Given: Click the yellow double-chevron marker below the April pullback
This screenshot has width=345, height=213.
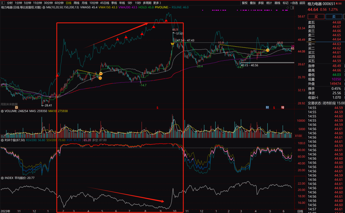Looking at the screenshot, I should pyautogui.click(x=100, y=78).
